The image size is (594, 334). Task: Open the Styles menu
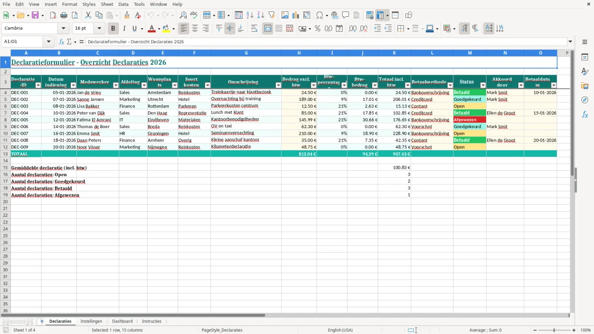click(89, 4)
